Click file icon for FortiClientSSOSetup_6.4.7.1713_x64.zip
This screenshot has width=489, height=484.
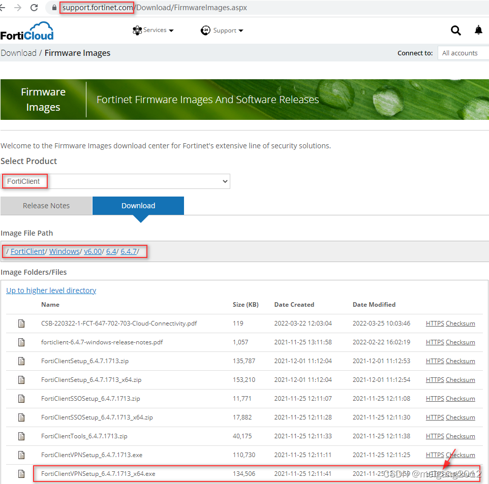pyautogui.click(x=21, y=417)
